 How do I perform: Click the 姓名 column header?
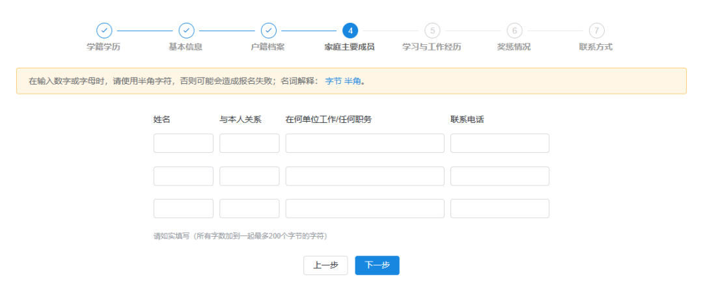[162, 120]
